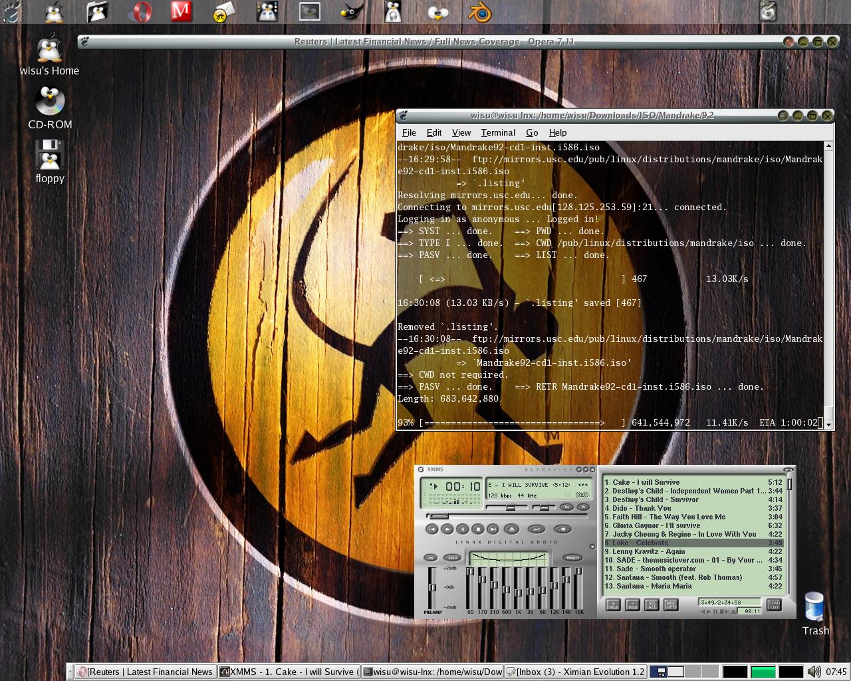Open the file manager folder launcher
This screenshot has height=681, width=851.
point(97,11)
